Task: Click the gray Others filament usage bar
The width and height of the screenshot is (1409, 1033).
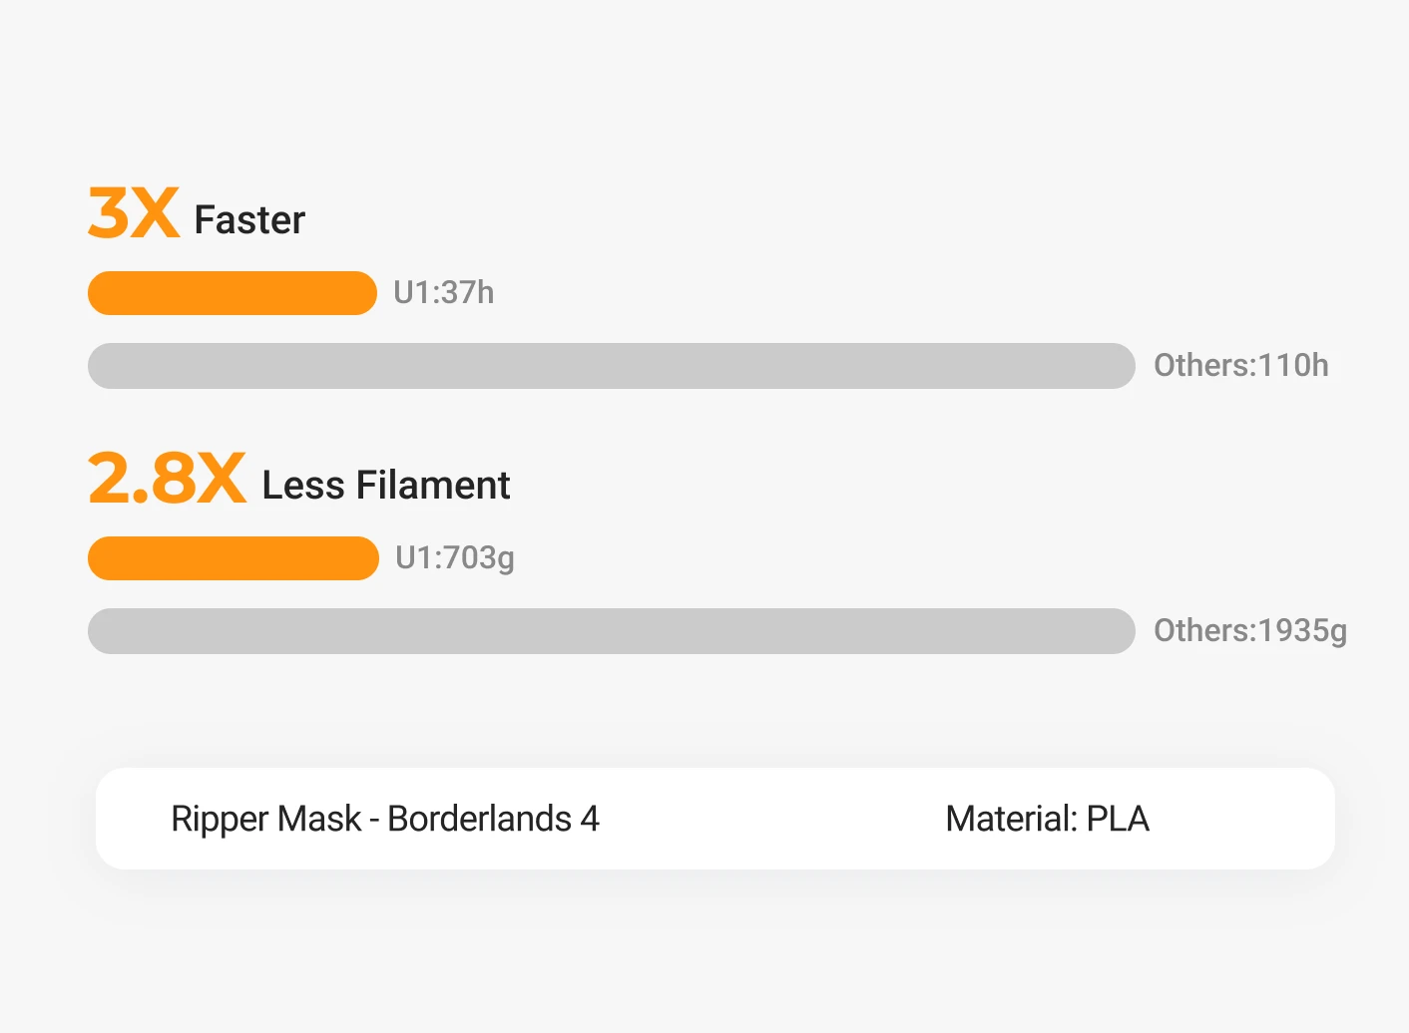Action: pos(611,631)
